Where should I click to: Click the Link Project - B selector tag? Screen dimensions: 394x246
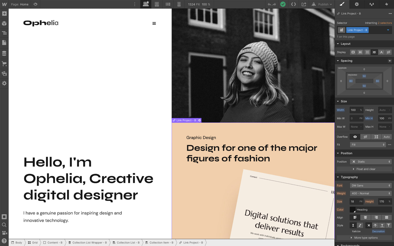[357, 30]
